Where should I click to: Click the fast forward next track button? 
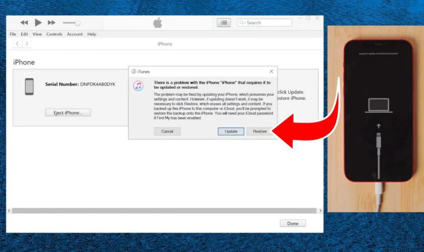51,23
